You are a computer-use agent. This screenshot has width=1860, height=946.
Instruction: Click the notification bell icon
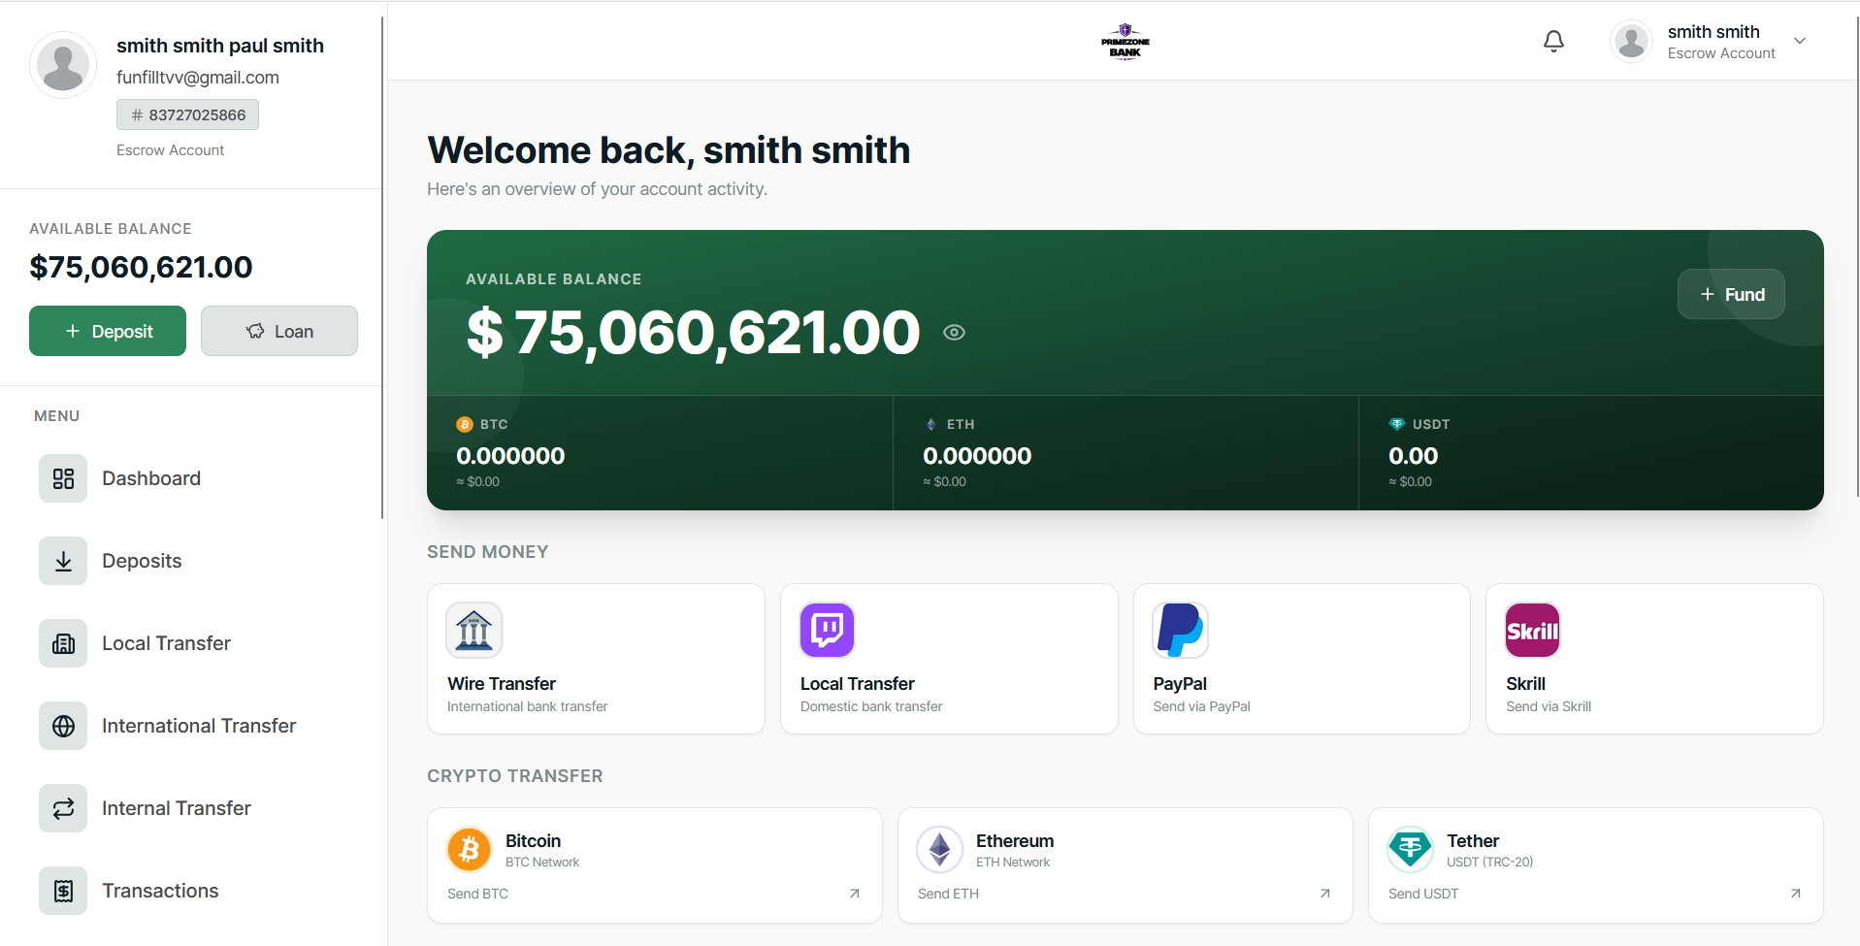(x=1553, y=41)
